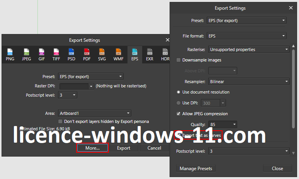Viewport: 299px width, 179px height.
Task: Select the PNG format icon
Action: coord(10,55)
